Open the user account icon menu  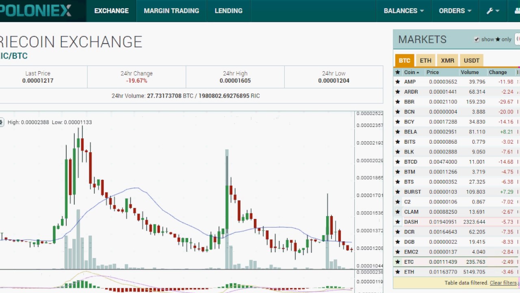coord(517,11)
